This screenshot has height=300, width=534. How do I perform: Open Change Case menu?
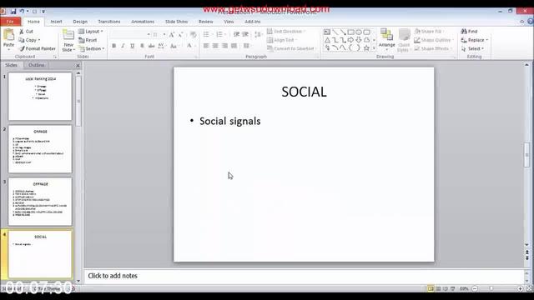[x=174, y=46]
